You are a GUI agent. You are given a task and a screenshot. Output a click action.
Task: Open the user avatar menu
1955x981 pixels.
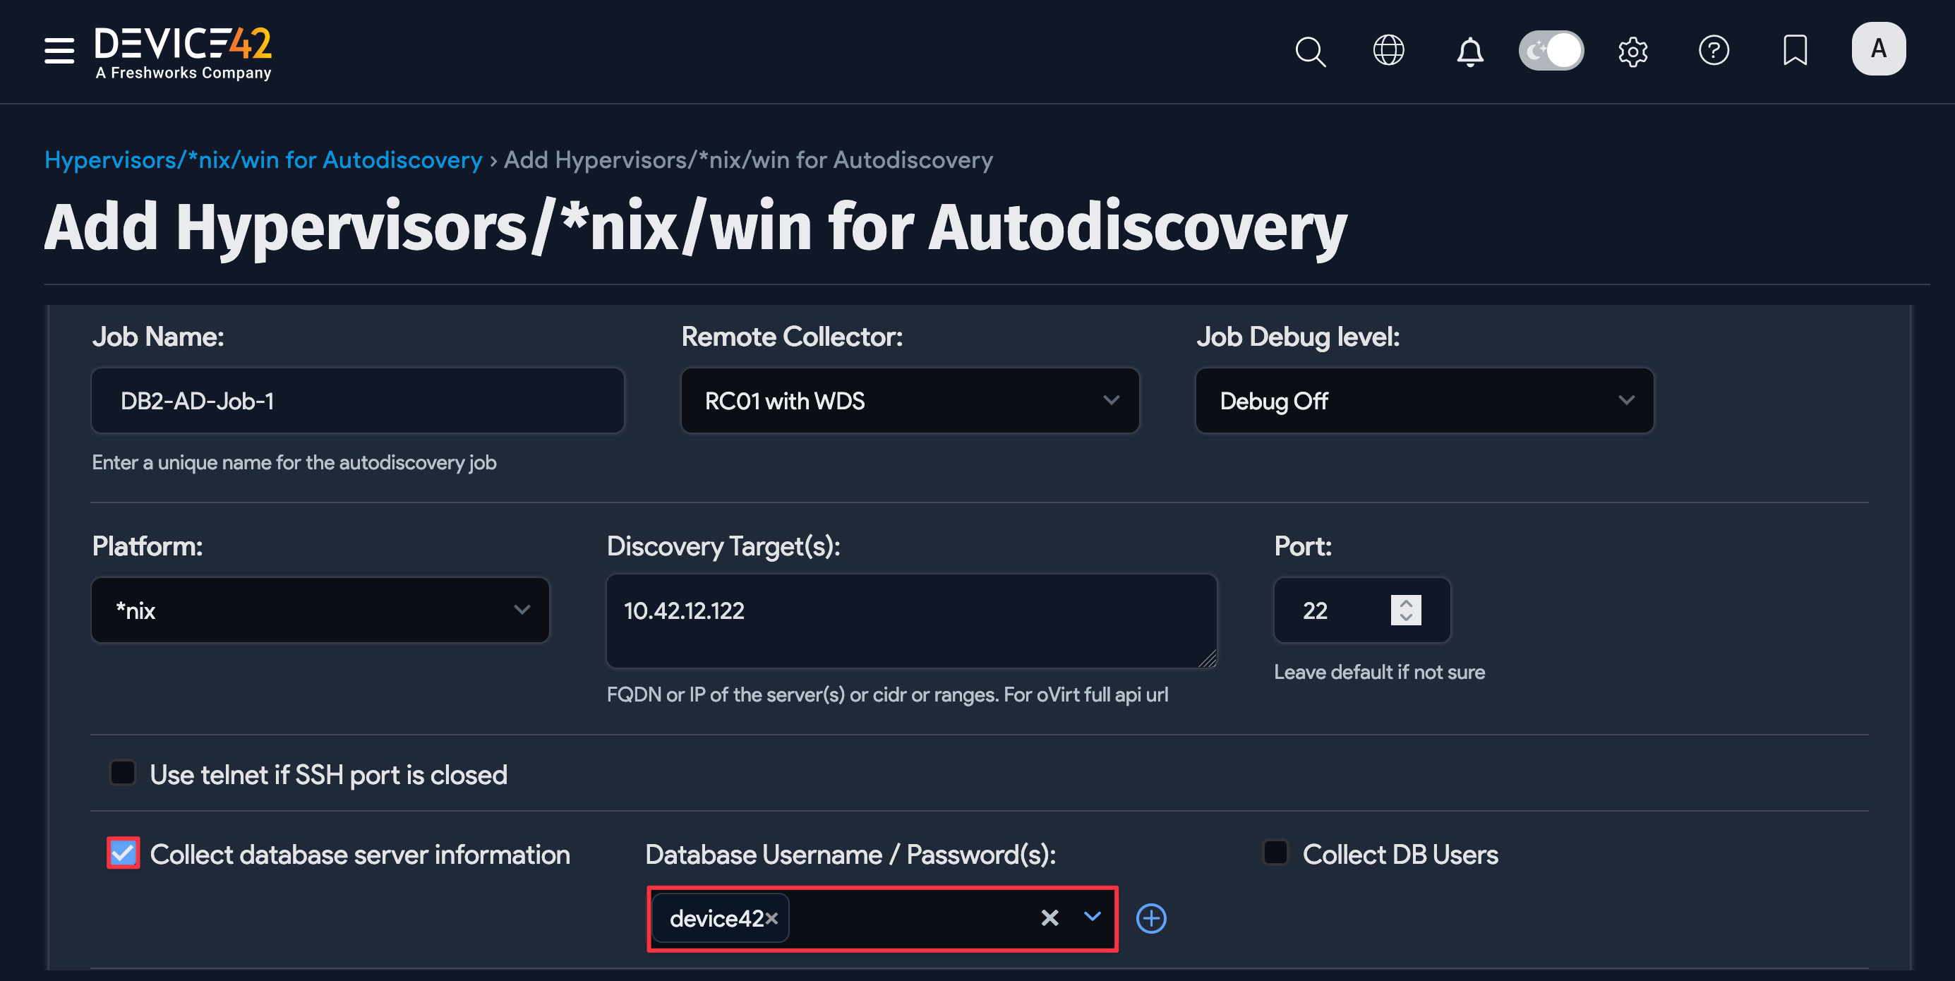click(1878, 49)
